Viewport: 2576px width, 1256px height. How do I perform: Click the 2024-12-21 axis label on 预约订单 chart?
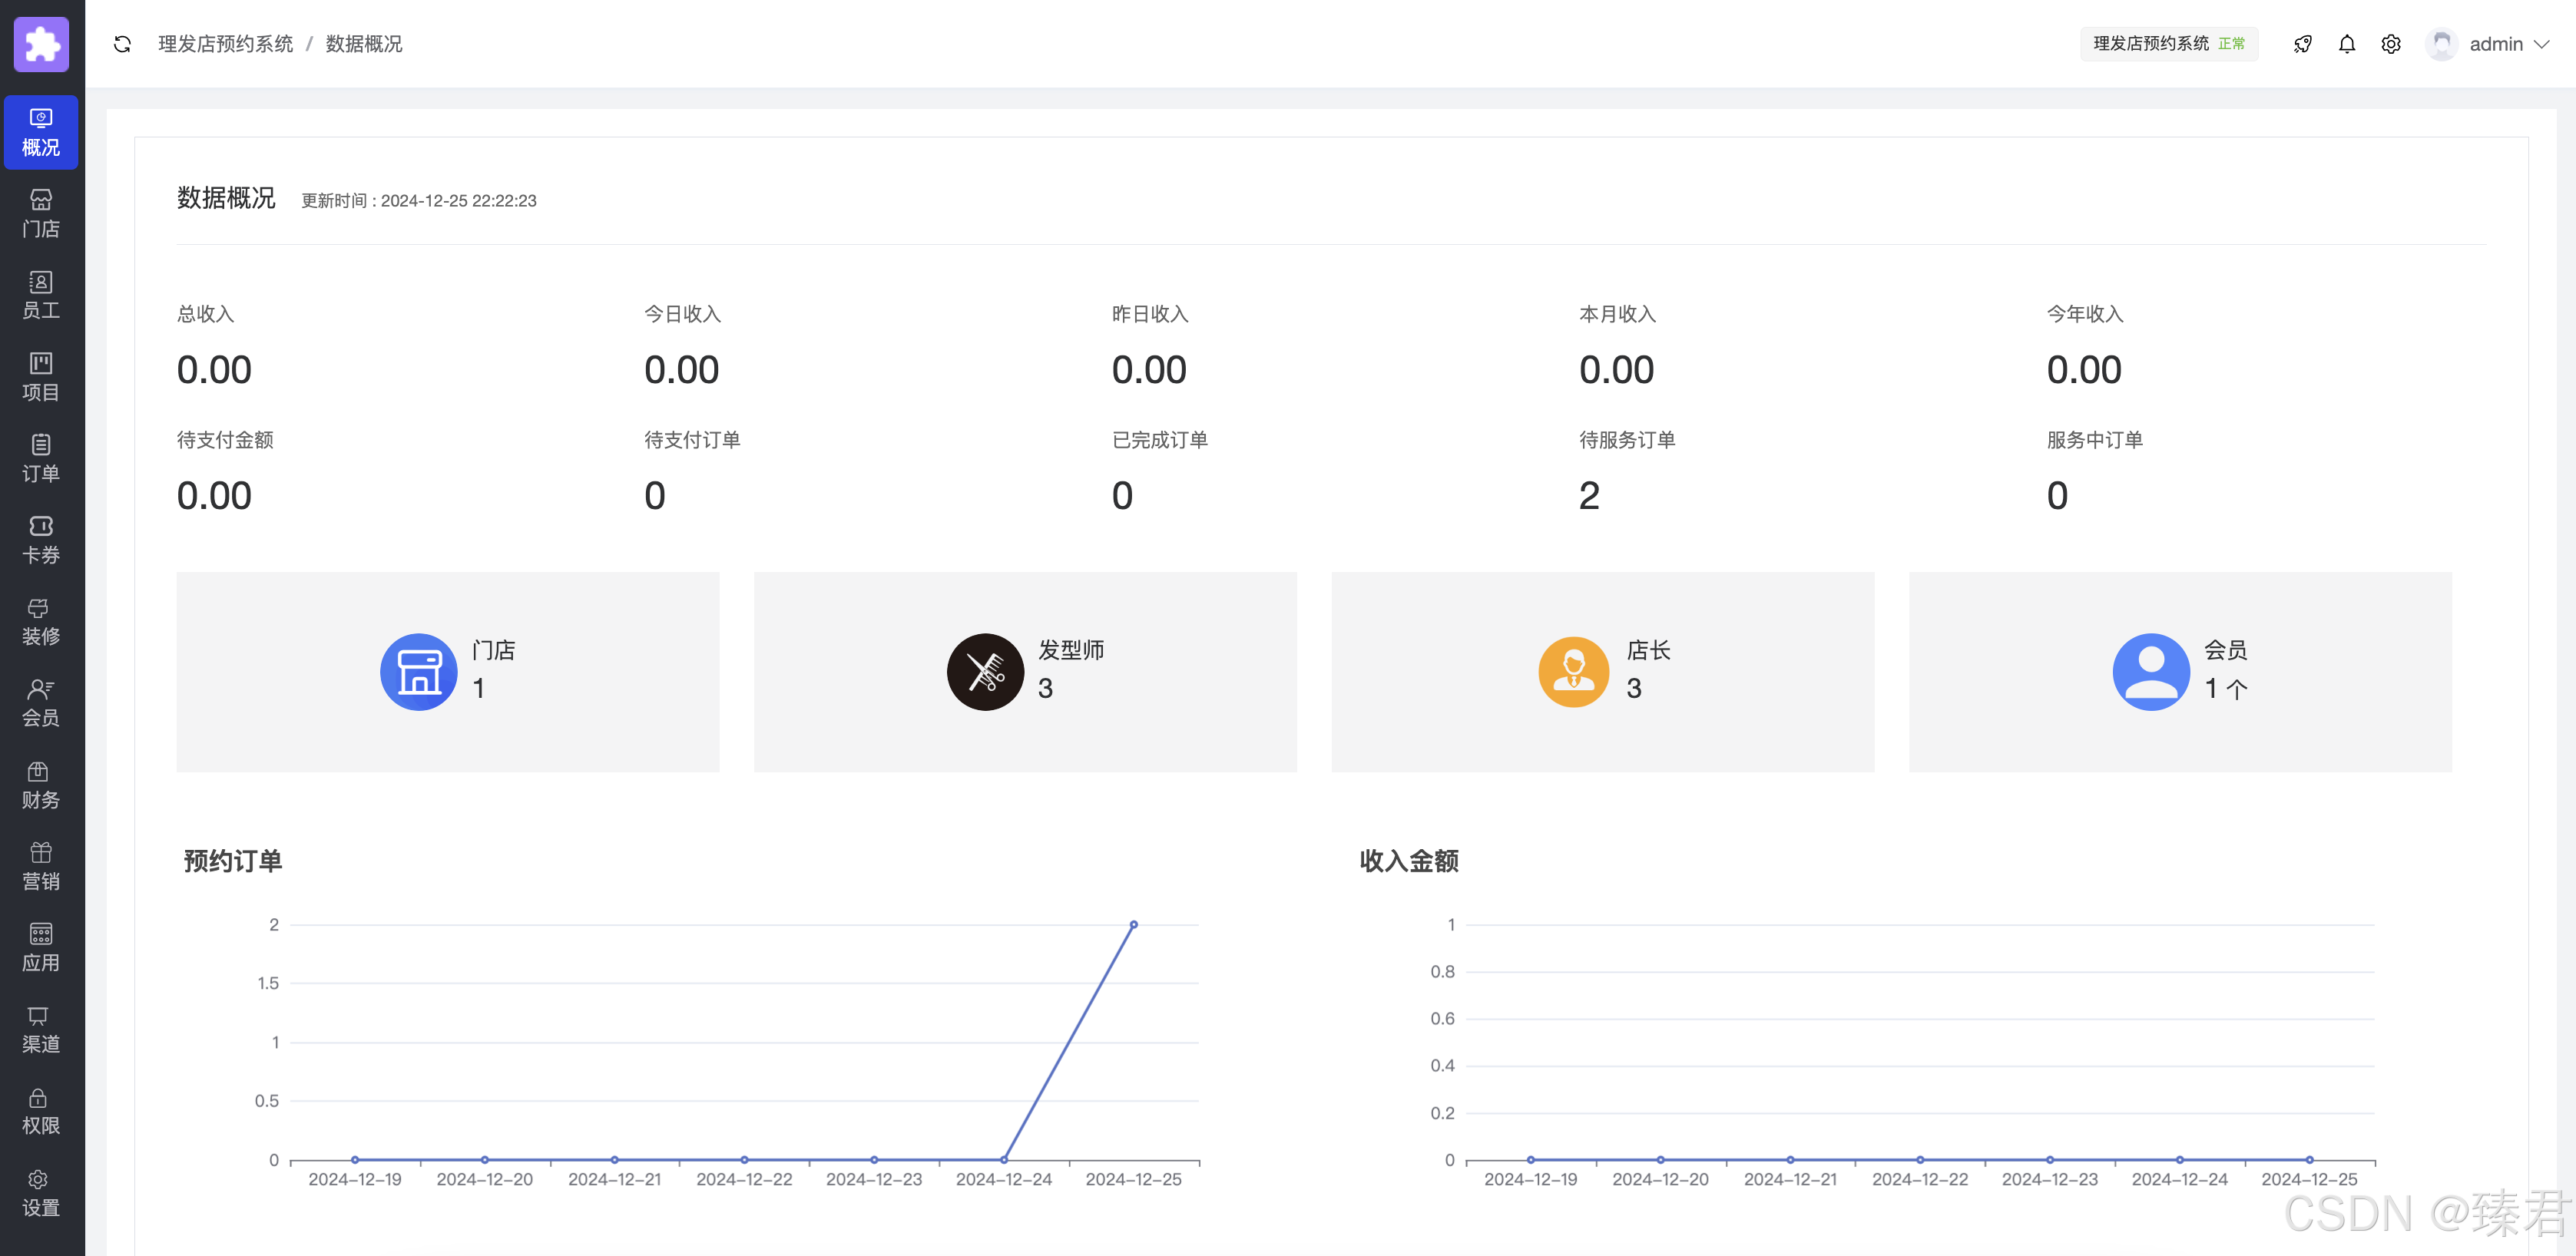(x=614, y=1179)
